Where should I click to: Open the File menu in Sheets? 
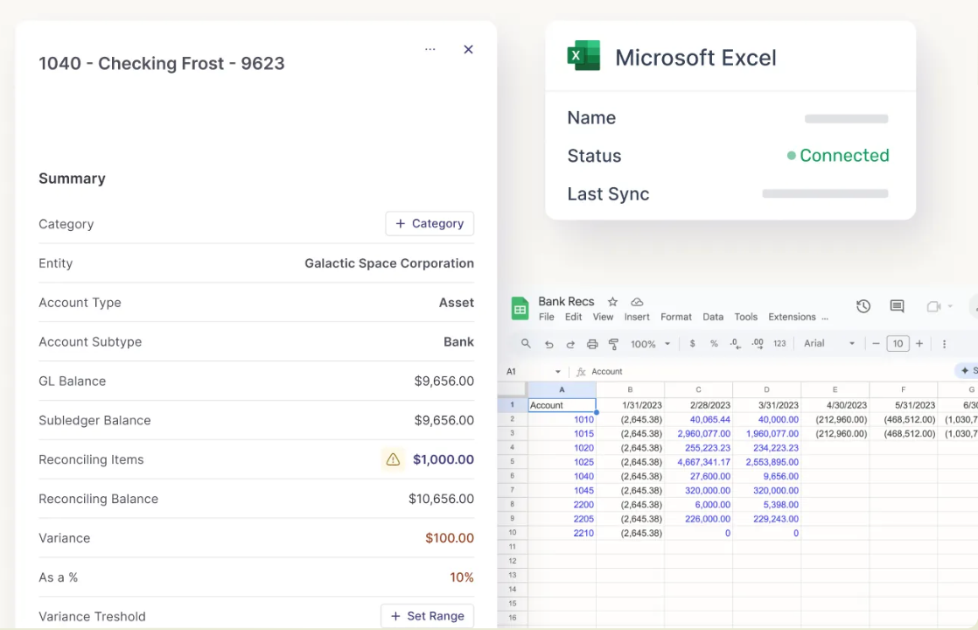547,317
